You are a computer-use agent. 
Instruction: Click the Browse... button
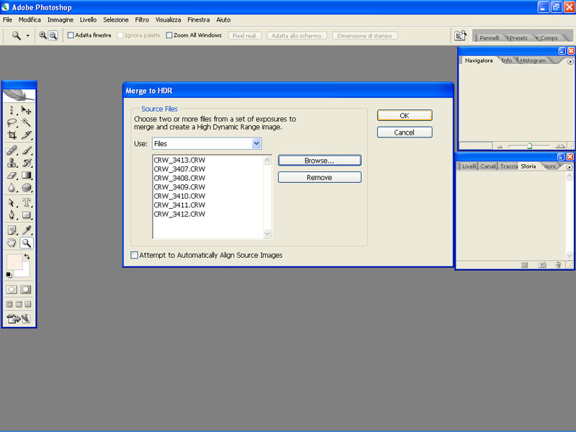[319, 161]
